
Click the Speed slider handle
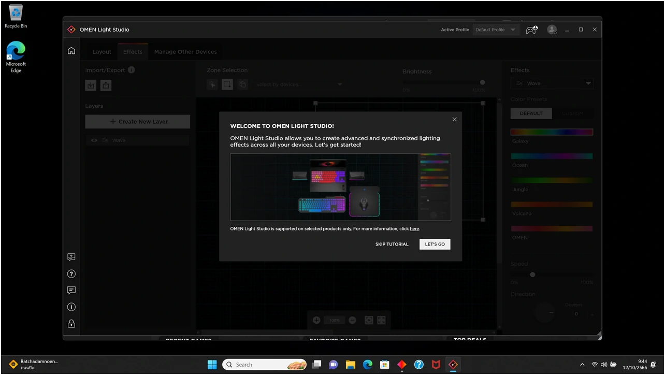pos(532,275)
